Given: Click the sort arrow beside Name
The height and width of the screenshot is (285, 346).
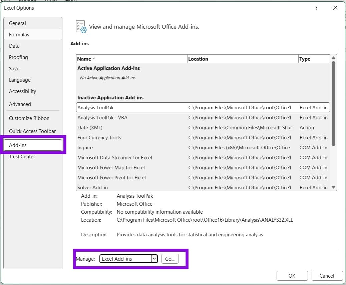Looking at the screenshot, I should pos(93,59).
